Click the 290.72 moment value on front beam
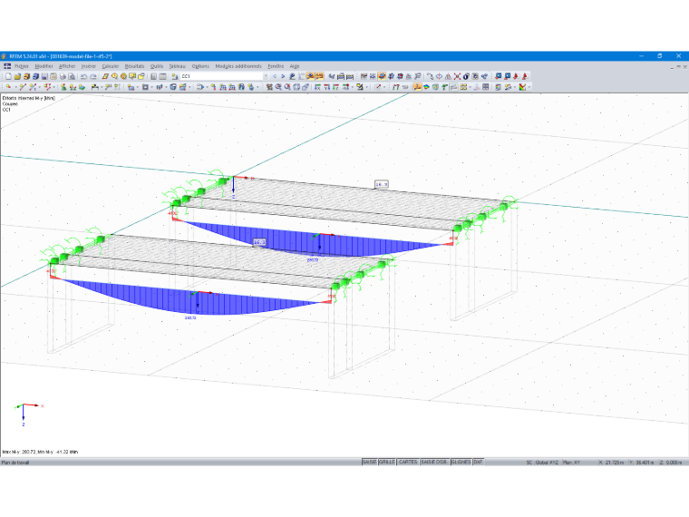The height and width of the screenshot is (517, 689). pos(190,317)
